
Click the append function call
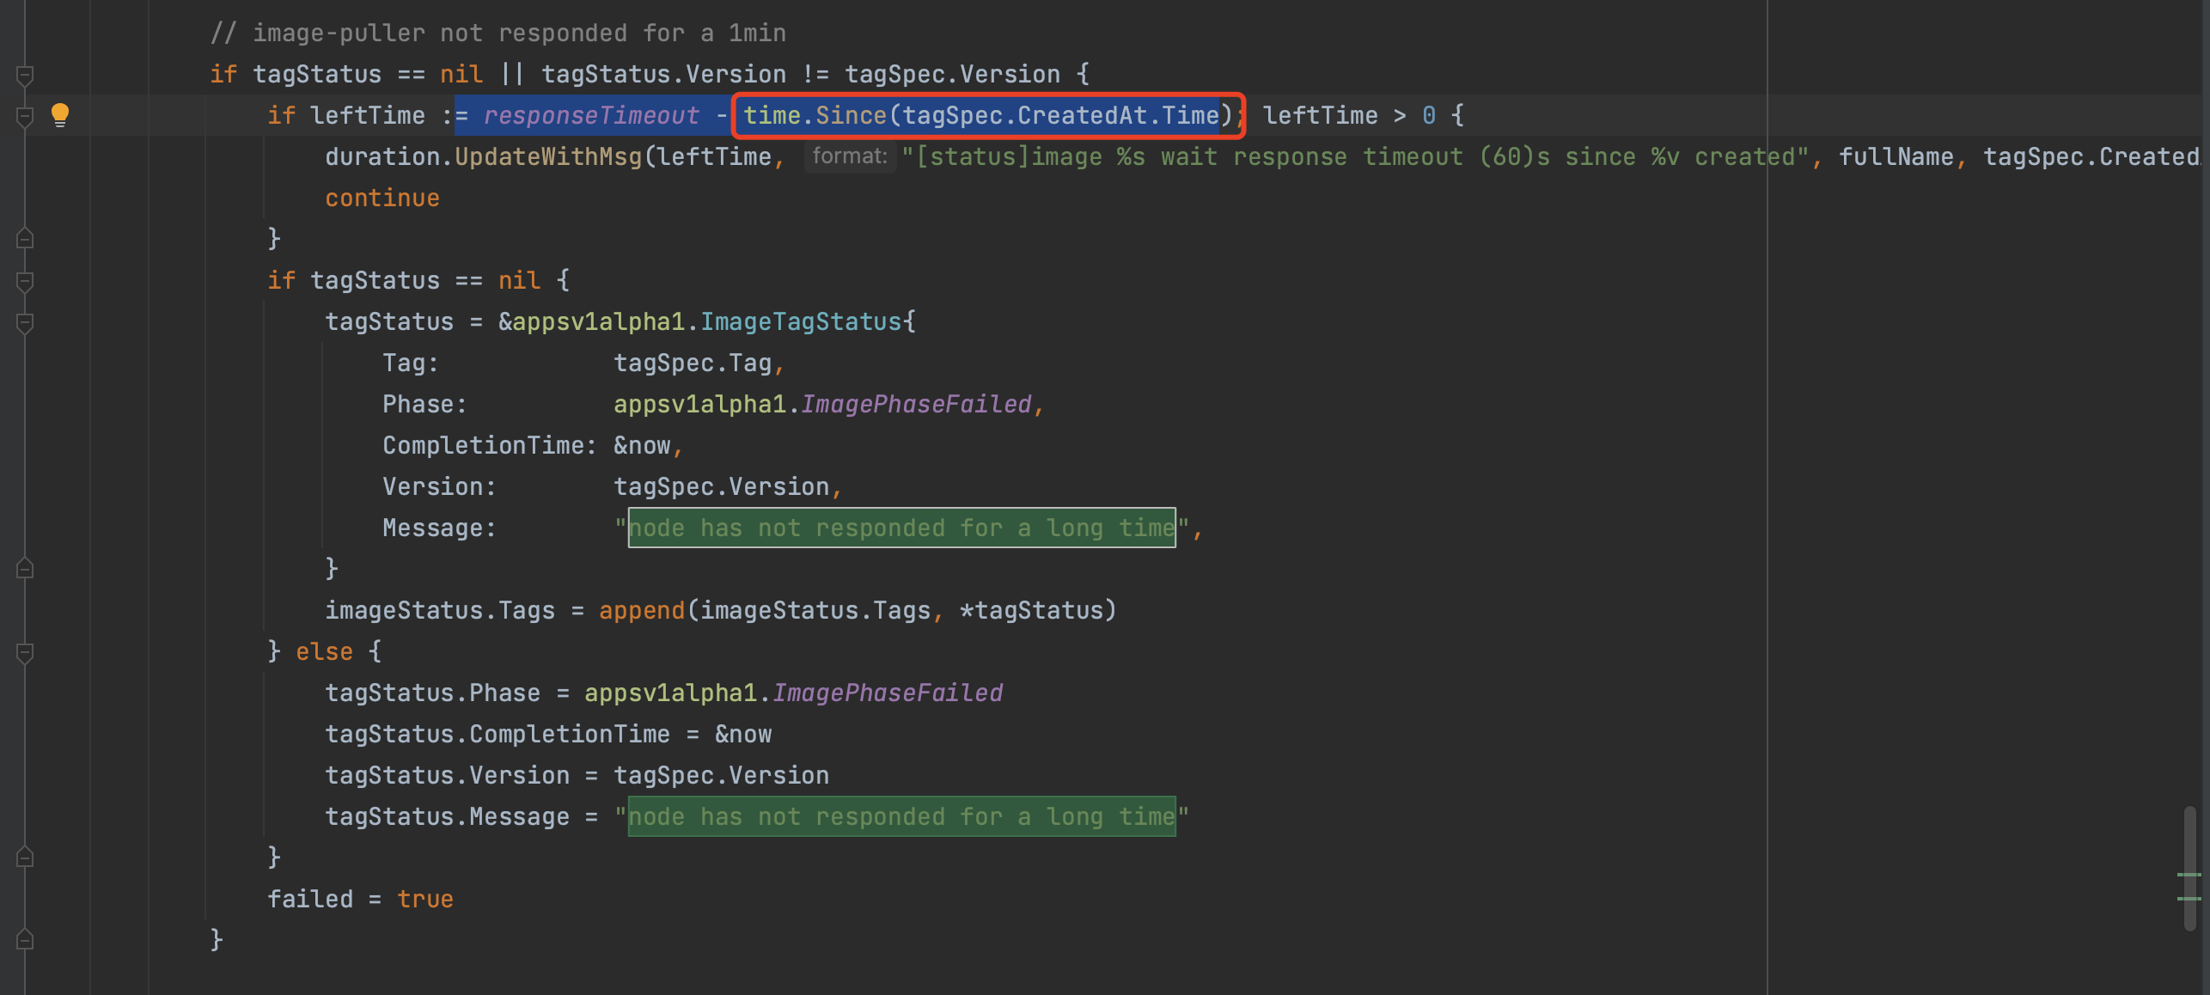[x=640, y=609]
